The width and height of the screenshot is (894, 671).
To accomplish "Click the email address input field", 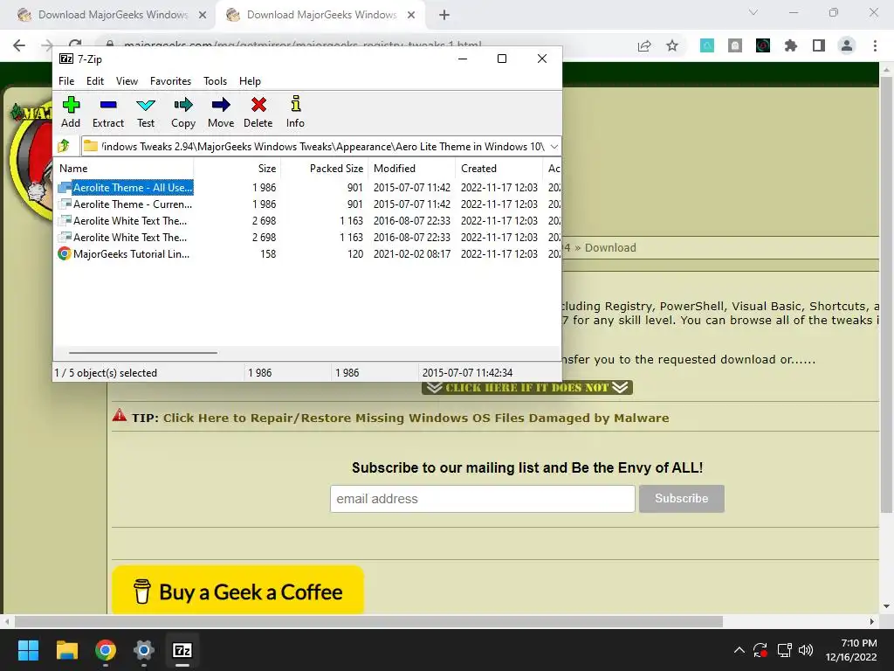I will (482, 499).
